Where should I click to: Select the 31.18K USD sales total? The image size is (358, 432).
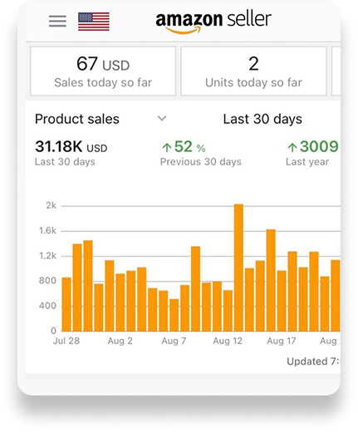71,146
